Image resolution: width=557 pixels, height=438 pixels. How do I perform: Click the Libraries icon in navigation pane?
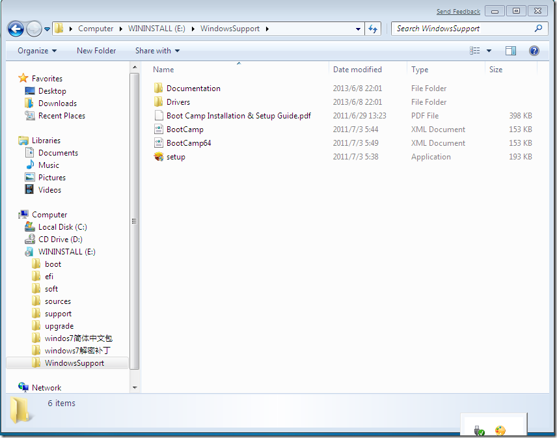pyautogui.click(x=23, y=141)
